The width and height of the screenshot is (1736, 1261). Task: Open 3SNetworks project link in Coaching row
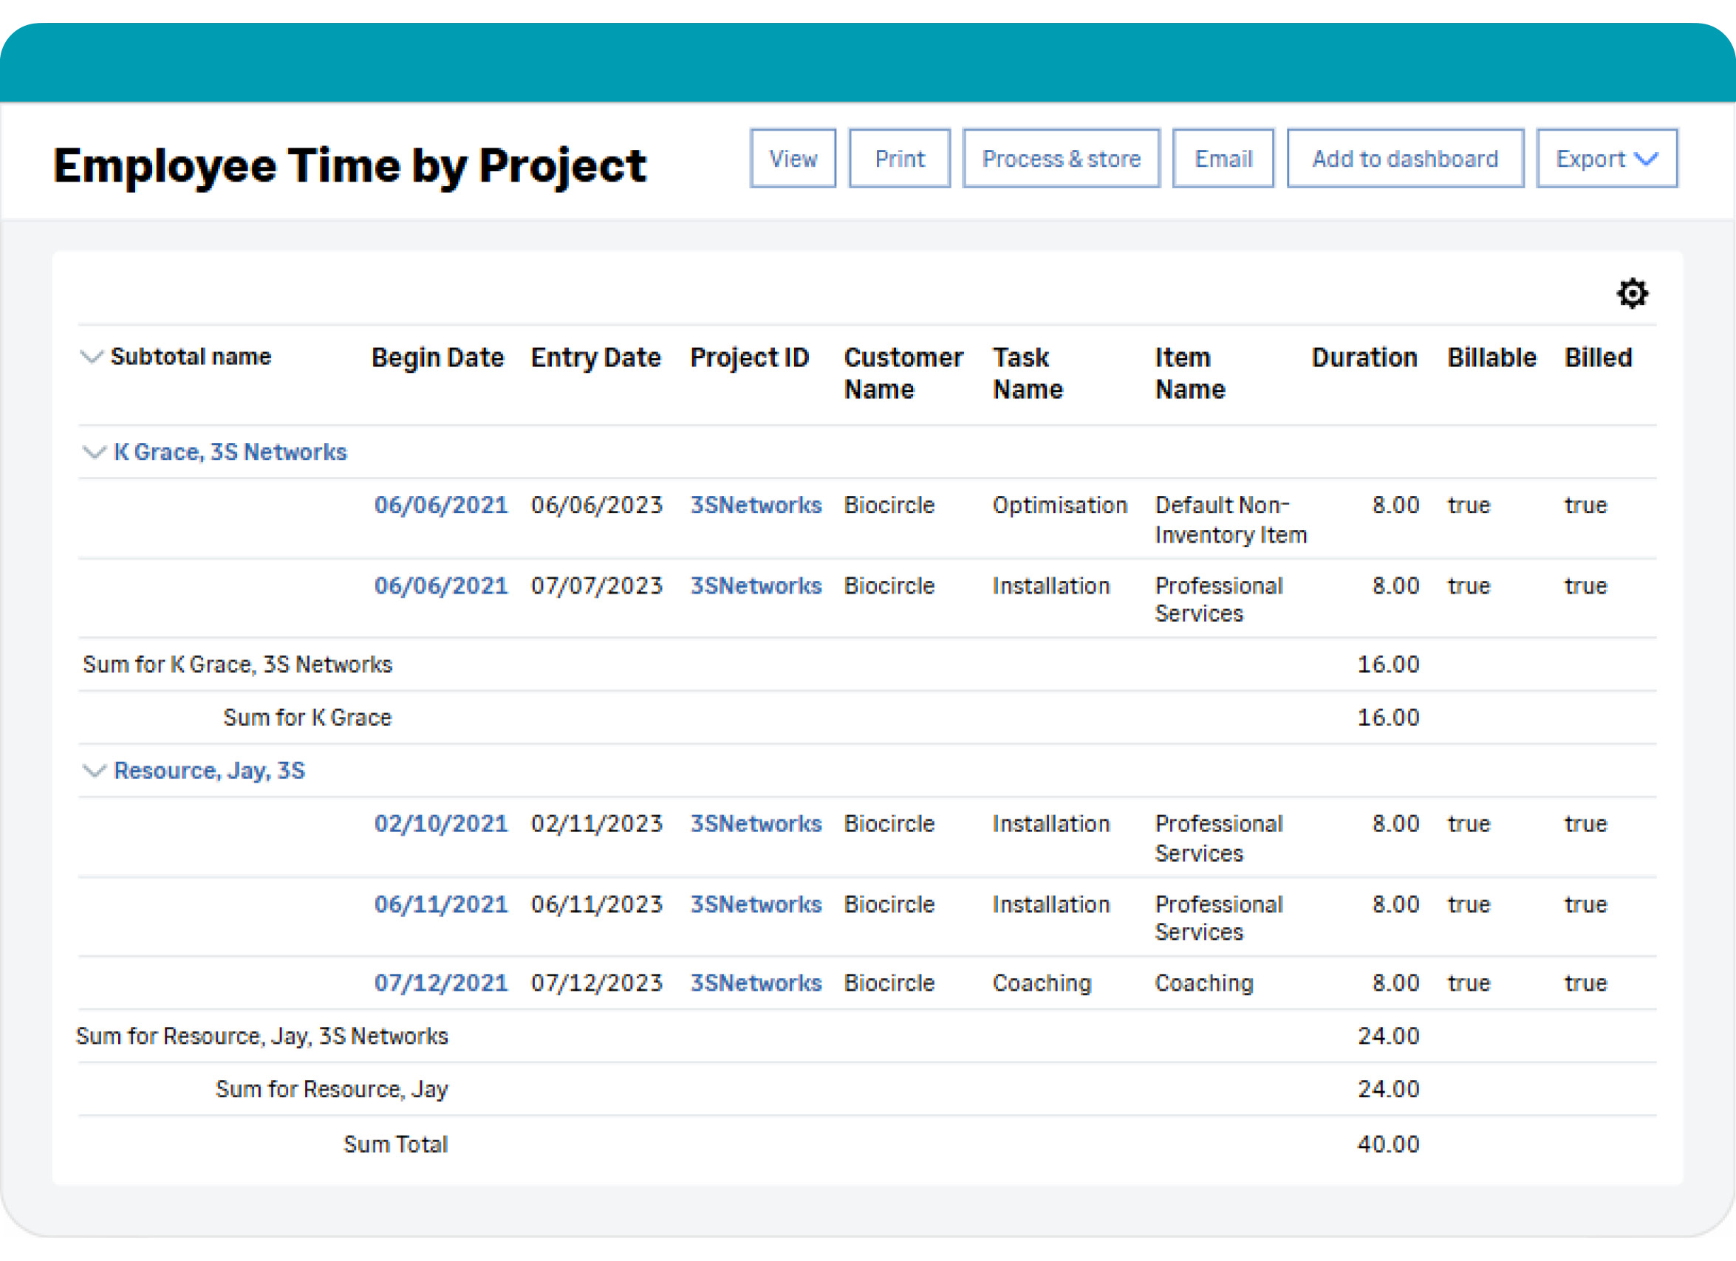tap(755, 983)
